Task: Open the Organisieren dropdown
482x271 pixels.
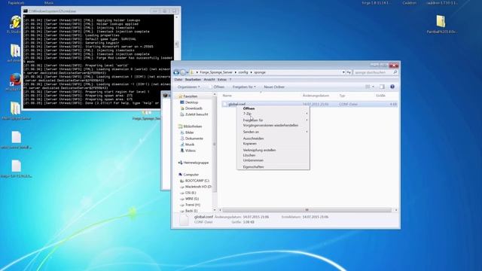Action: 189,87
